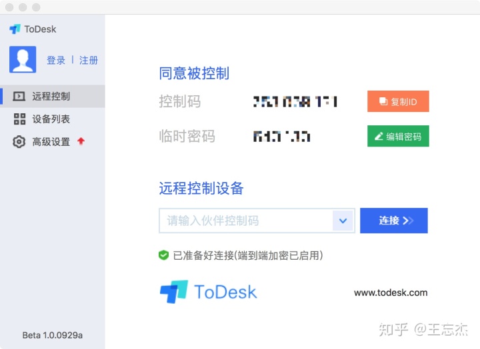The height and width of the screenshot is (349, 480).
Task: Click the 临时密码 label
Action: [187, 136]
